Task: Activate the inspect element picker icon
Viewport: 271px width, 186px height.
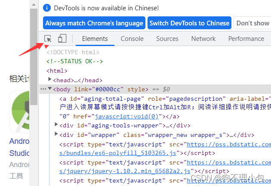Action: tap(48, 38)
